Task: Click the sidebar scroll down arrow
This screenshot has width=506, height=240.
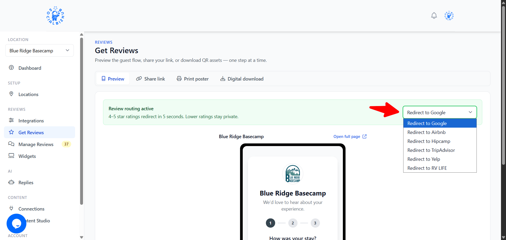Action: click(x=81, y=237)
